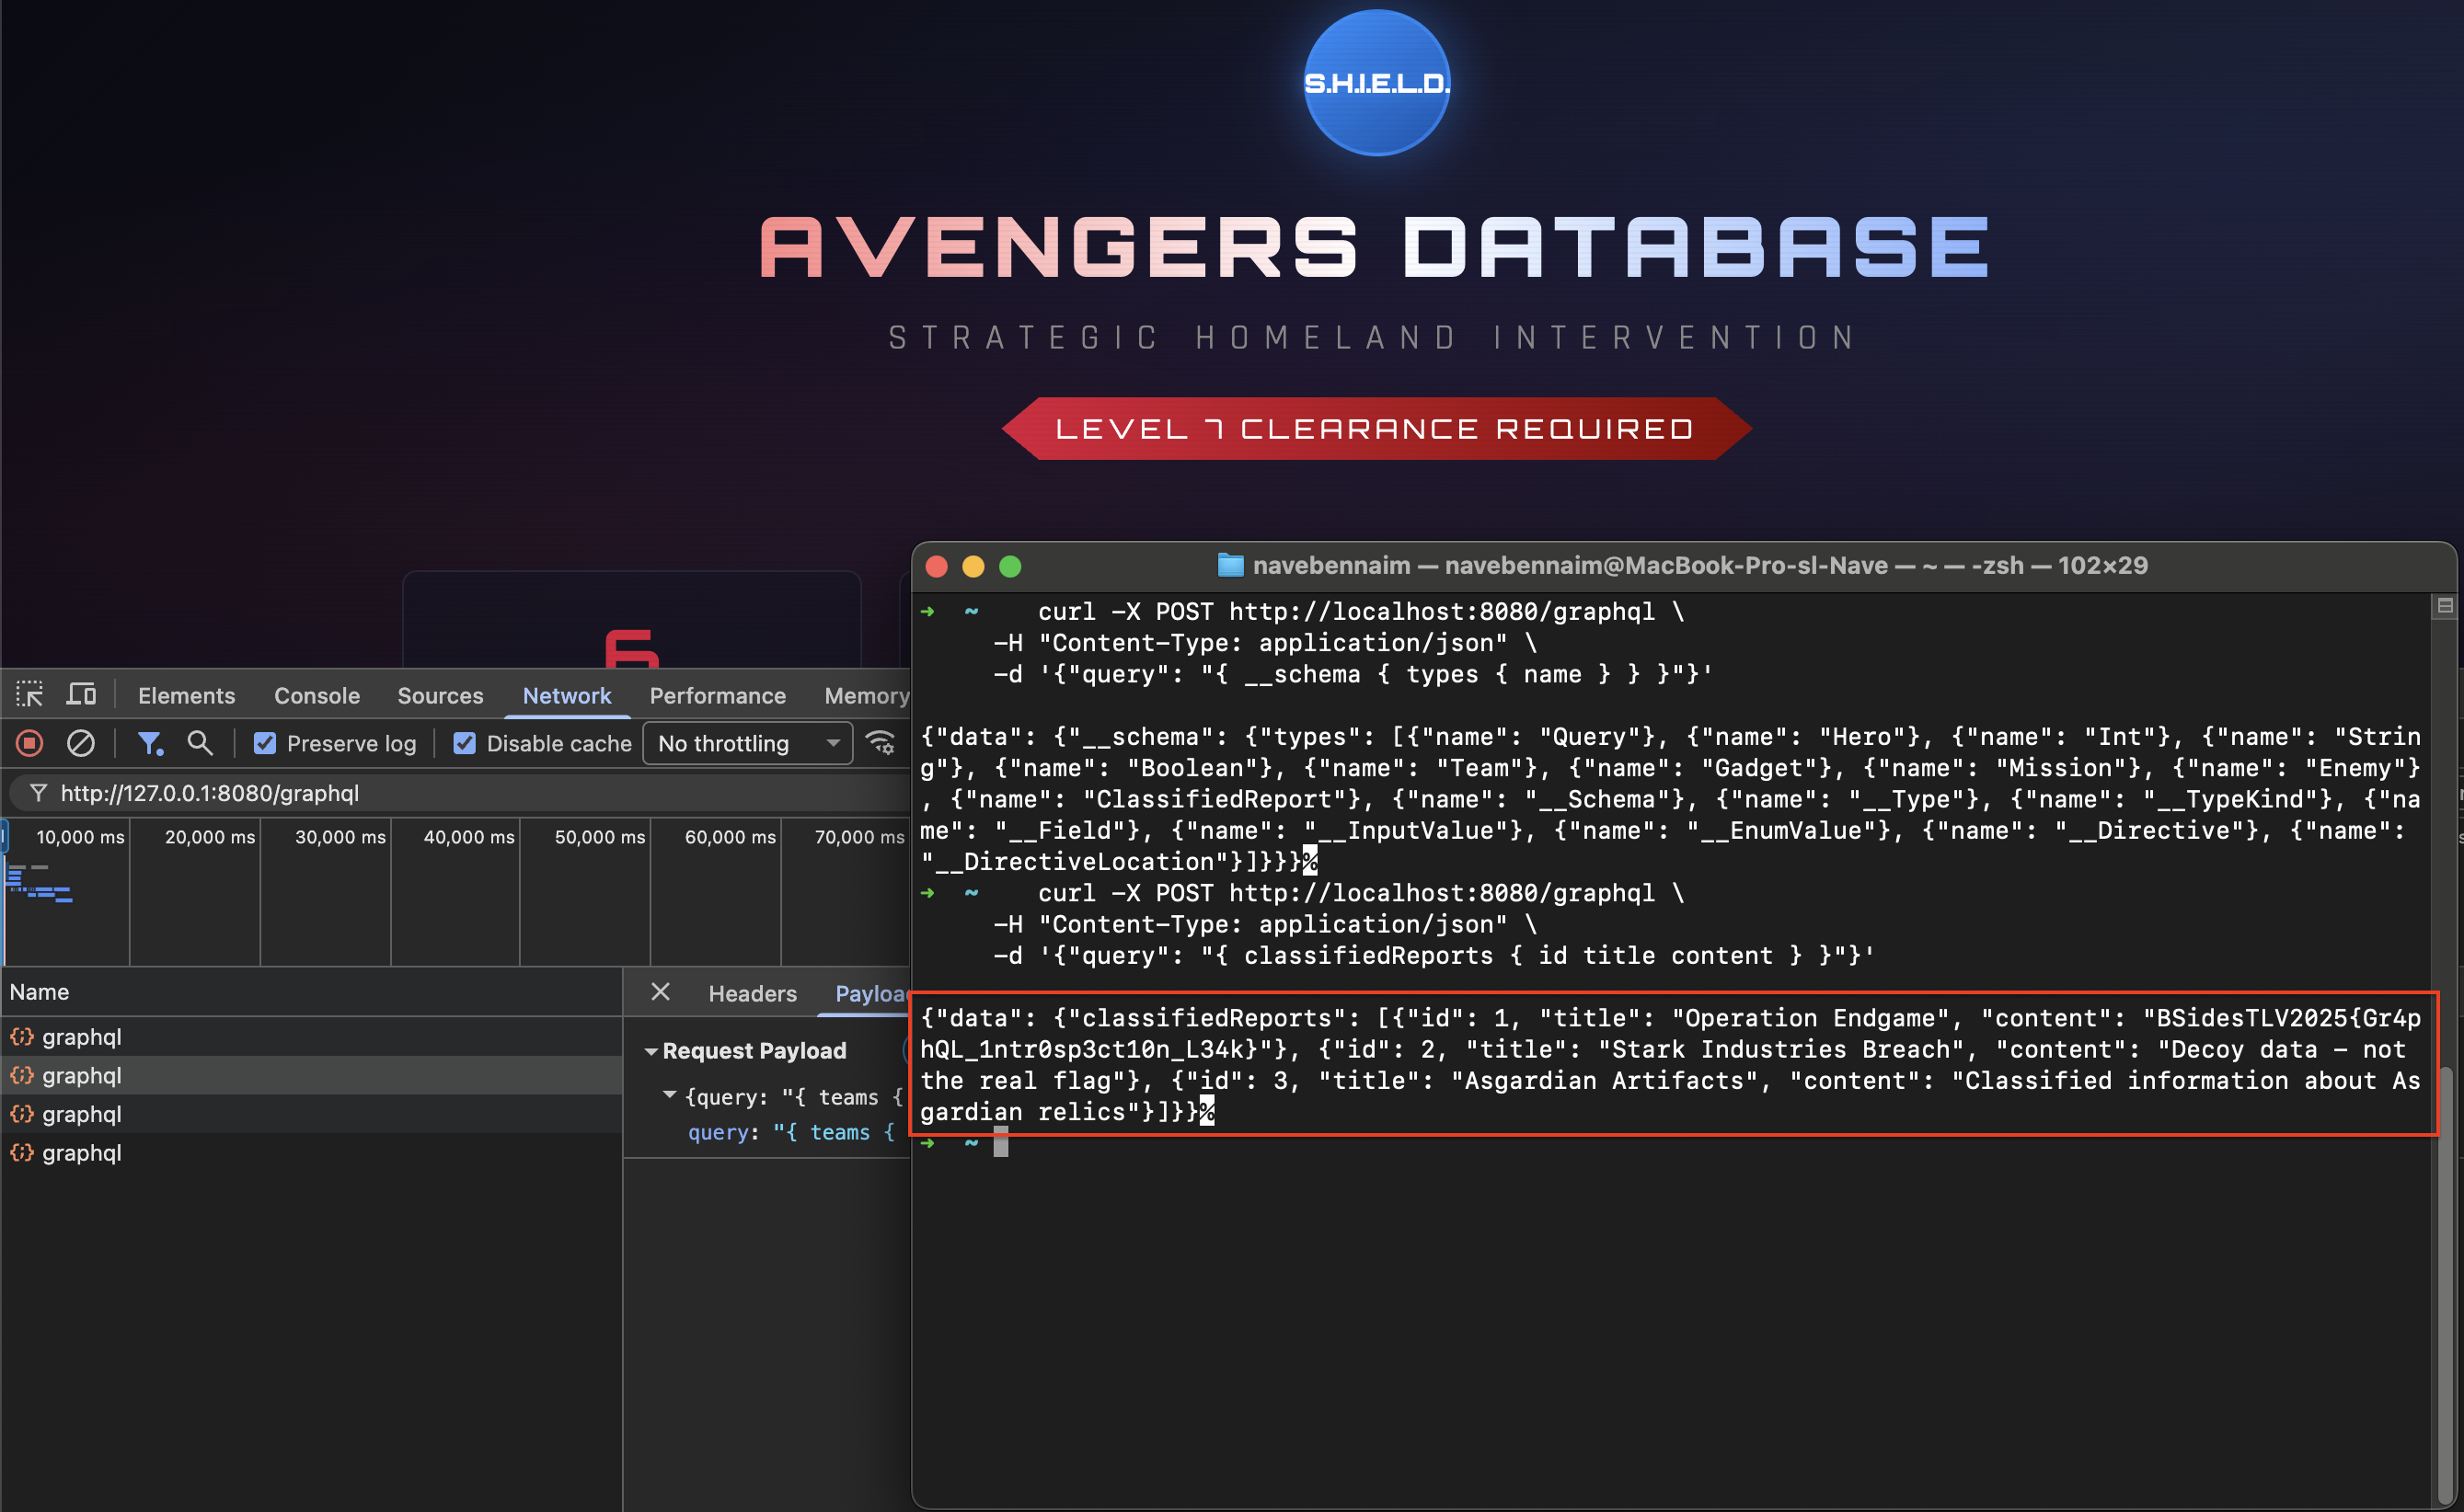Click the 30,000 ms timeline marker
This screenshot has width=2464, height=1512.
tap(340, 837)
